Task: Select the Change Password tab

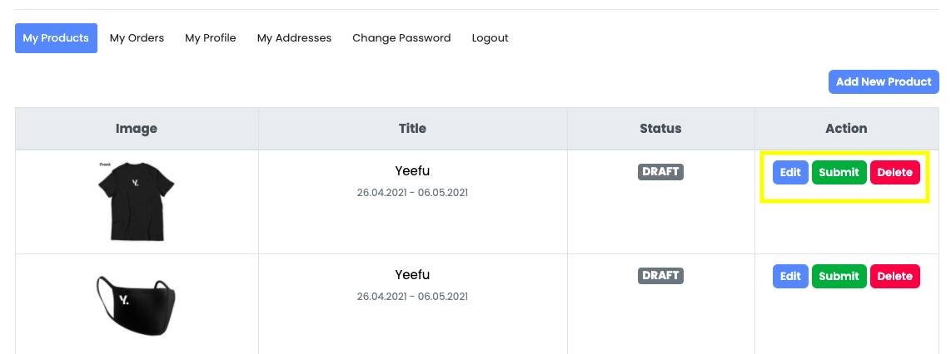Action: [x=401, y=38]
